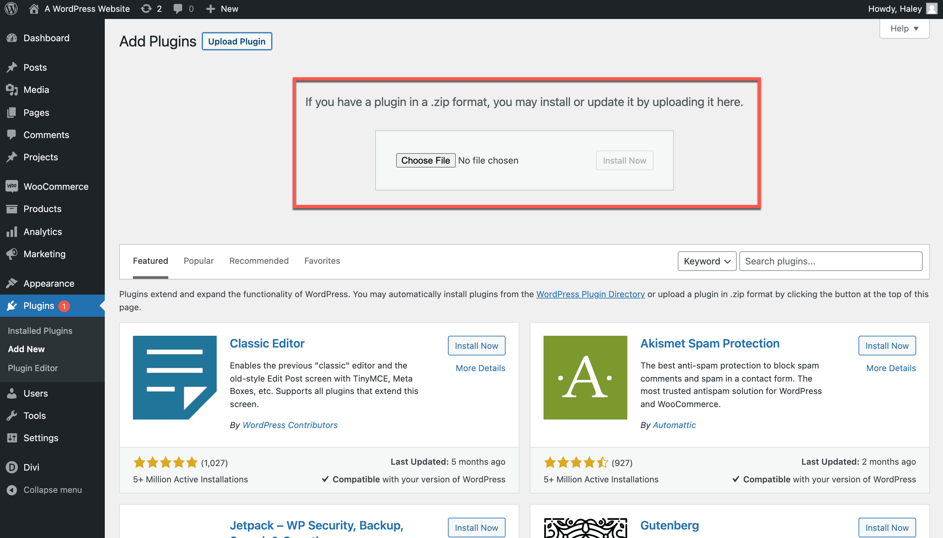Expand the Help dropdown panel

pyautogui.click(x=904, y=28)
